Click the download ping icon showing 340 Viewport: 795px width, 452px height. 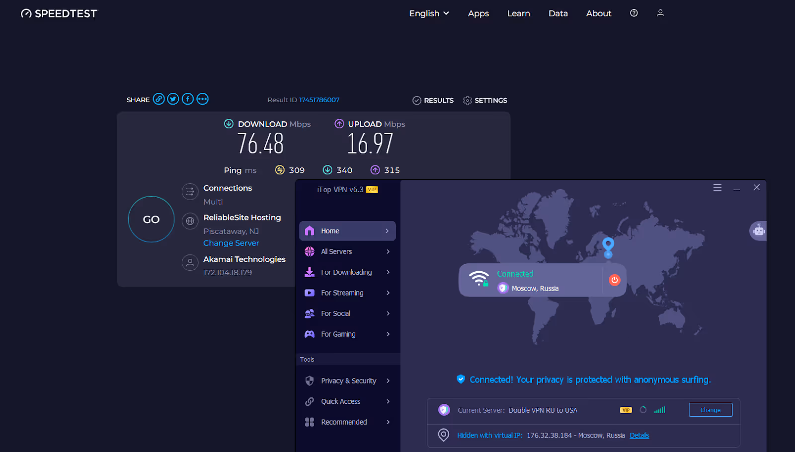tap(327, 170)
